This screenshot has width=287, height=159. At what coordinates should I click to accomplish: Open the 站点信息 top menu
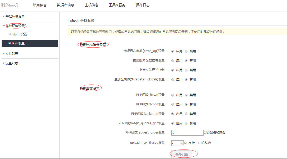(40, 5)
